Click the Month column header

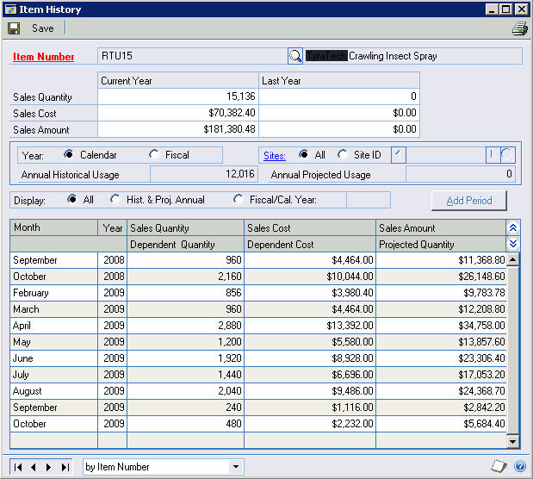pos(54,227)
